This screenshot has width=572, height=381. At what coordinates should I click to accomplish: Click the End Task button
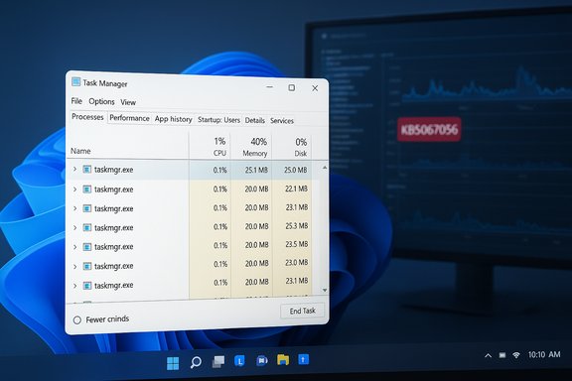point(302,311)
